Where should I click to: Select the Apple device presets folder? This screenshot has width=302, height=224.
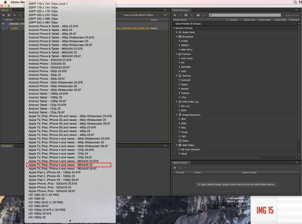184,85
